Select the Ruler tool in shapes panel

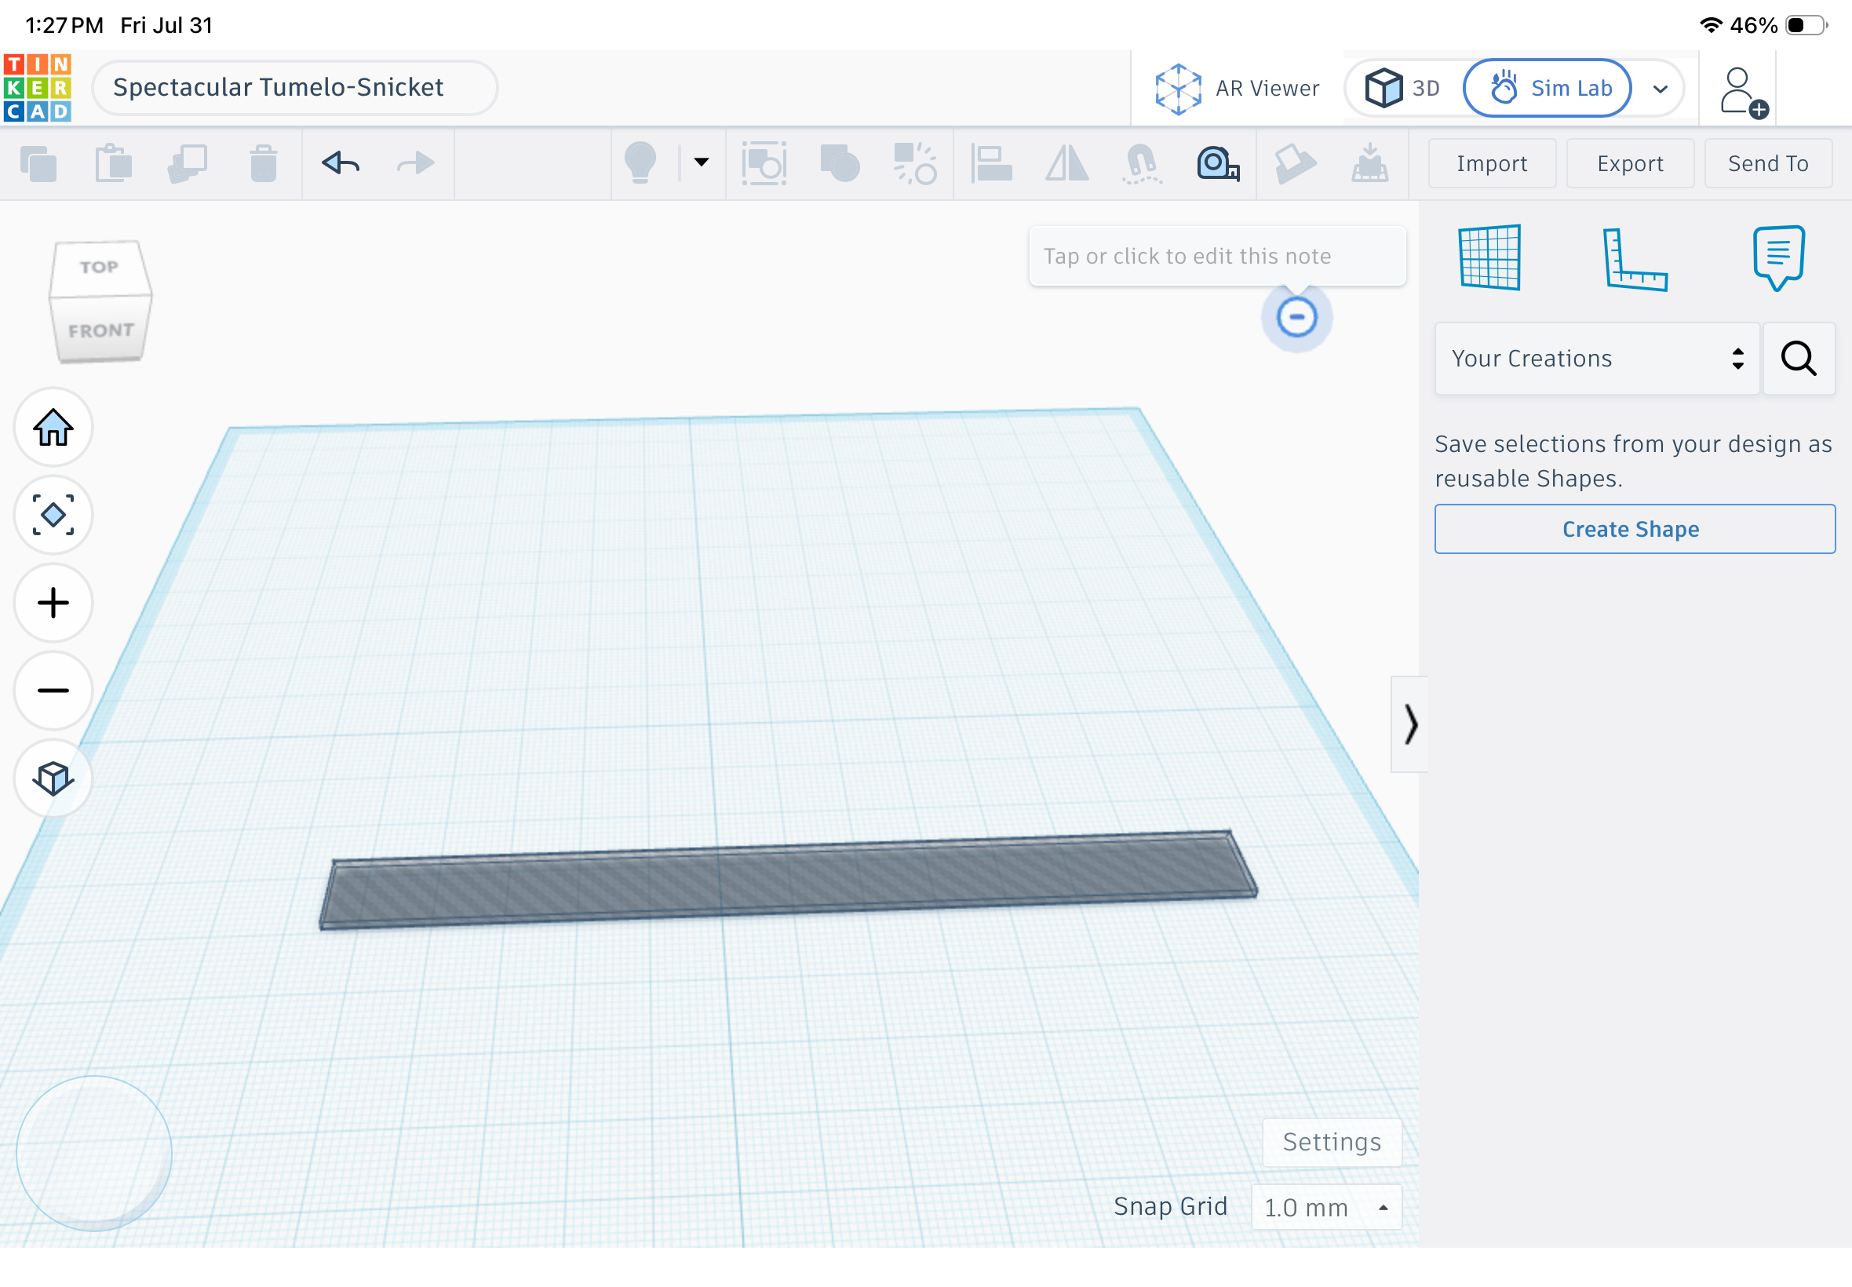click(1635, 259)
